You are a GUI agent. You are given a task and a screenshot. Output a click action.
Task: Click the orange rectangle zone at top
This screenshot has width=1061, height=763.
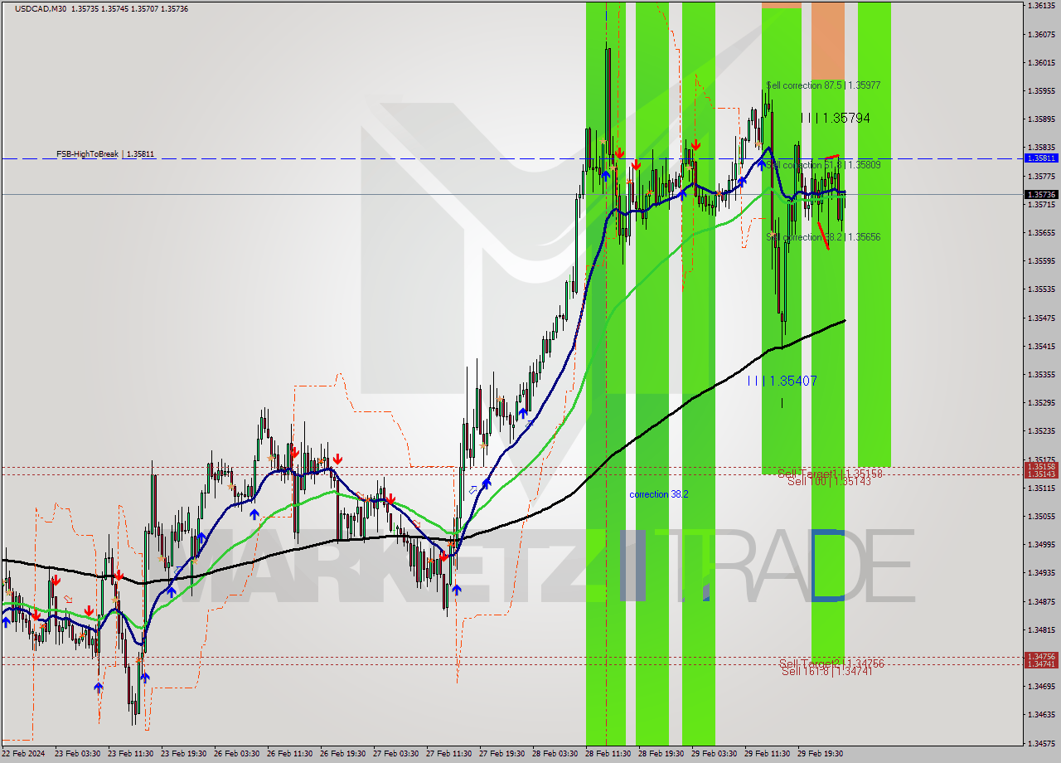coord(828,41)
